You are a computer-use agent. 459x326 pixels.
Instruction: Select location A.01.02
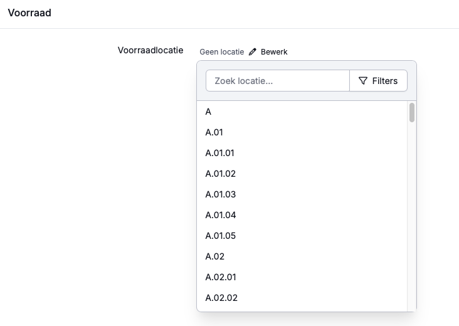[x=221, y=174]
